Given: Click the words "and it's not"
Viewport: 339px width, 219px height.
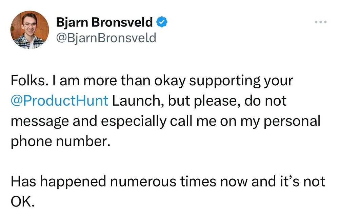Looking at the screenshot, I should click(x=288, y=181).
